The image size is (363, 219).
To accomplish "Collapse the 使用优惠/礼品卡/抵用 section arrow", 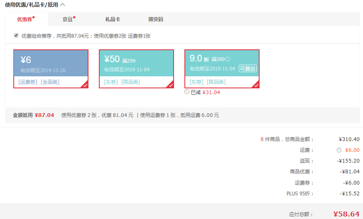I will point(62,5).
